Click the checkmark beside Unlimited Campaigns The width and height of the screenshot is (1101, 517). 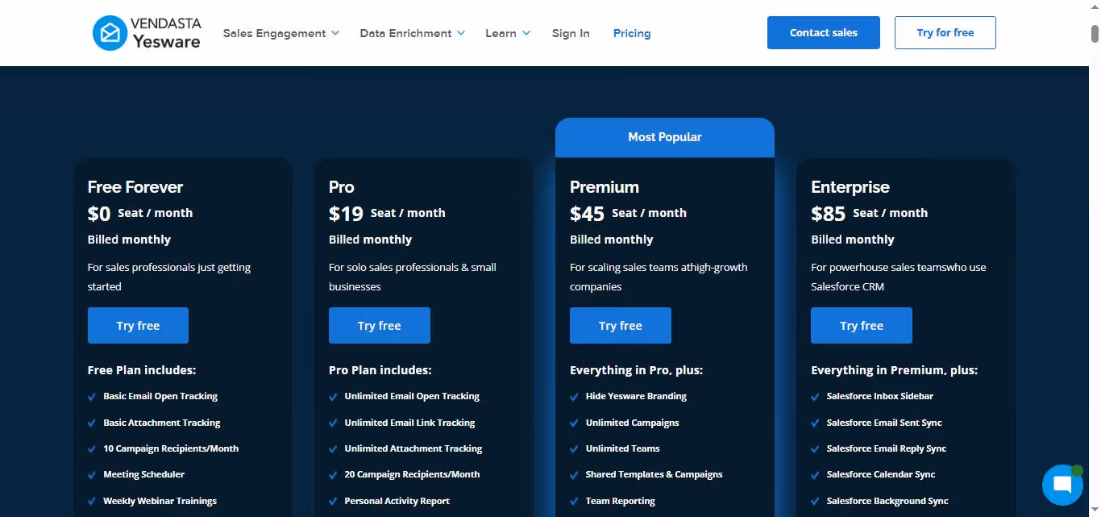point(574,423)
